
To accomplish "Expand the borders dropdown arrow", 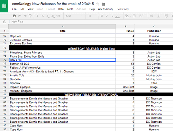I will point(137,16).
